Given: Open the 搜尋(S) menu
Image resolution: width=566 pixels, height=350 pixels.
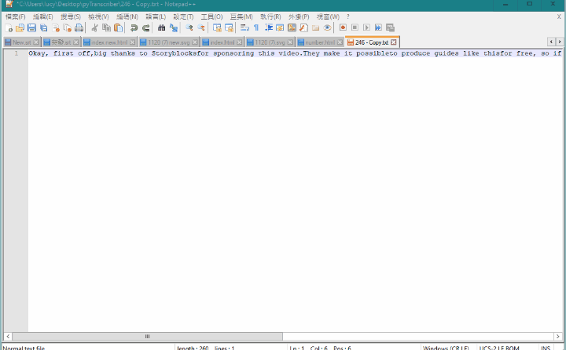Looking at the screenshot, I should coord(71,16).
